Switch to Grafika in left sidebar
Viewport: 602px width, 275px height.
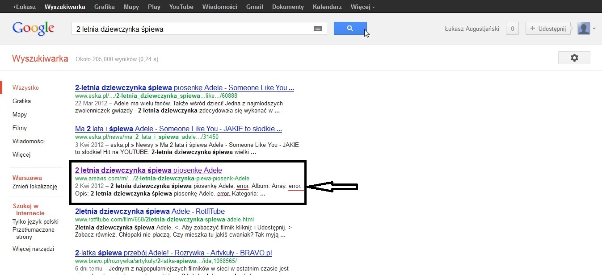21,101
